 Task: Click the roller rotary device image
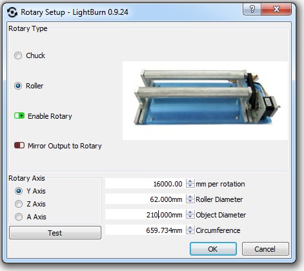point(205,101)
